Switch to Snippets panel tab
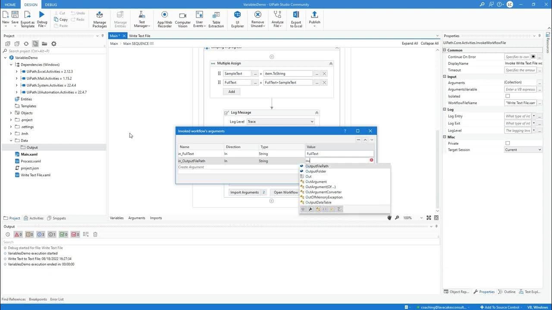Screen dimensions: 552x310 [56, 218]
